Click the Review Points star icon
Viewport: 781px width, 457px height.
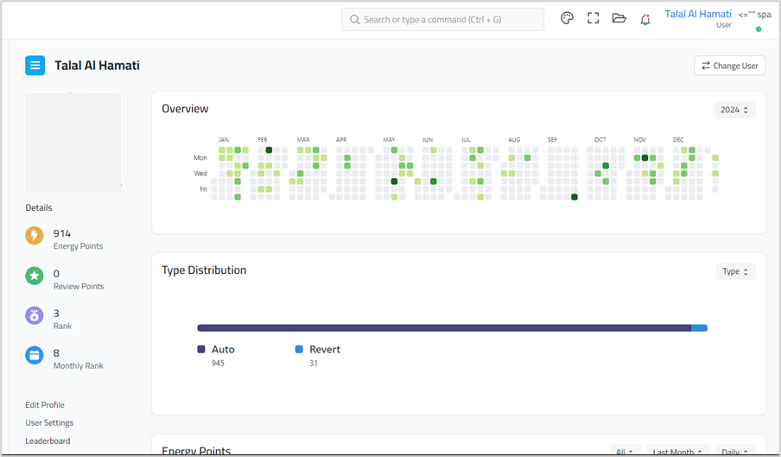point(35,276)
